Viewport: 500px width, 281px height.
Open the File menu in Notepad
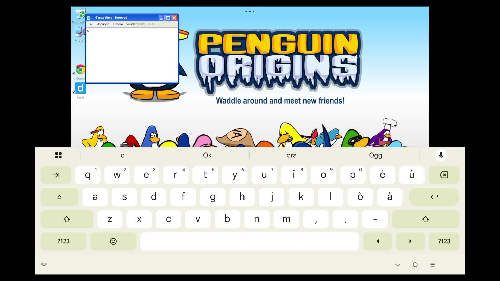[91, 24]
